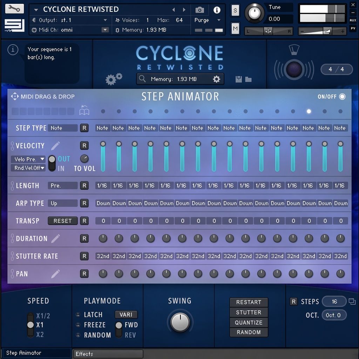
Task: Switch to the Effects tab
Action: coord(108,354)
